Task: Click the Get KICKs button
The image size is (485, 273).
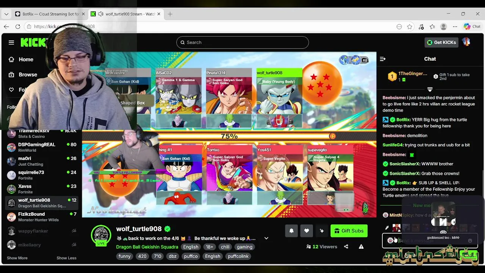Action: [441, 42]
